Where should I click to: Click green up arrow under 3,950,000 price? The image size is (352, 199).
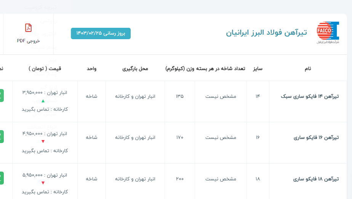(43, 101)
